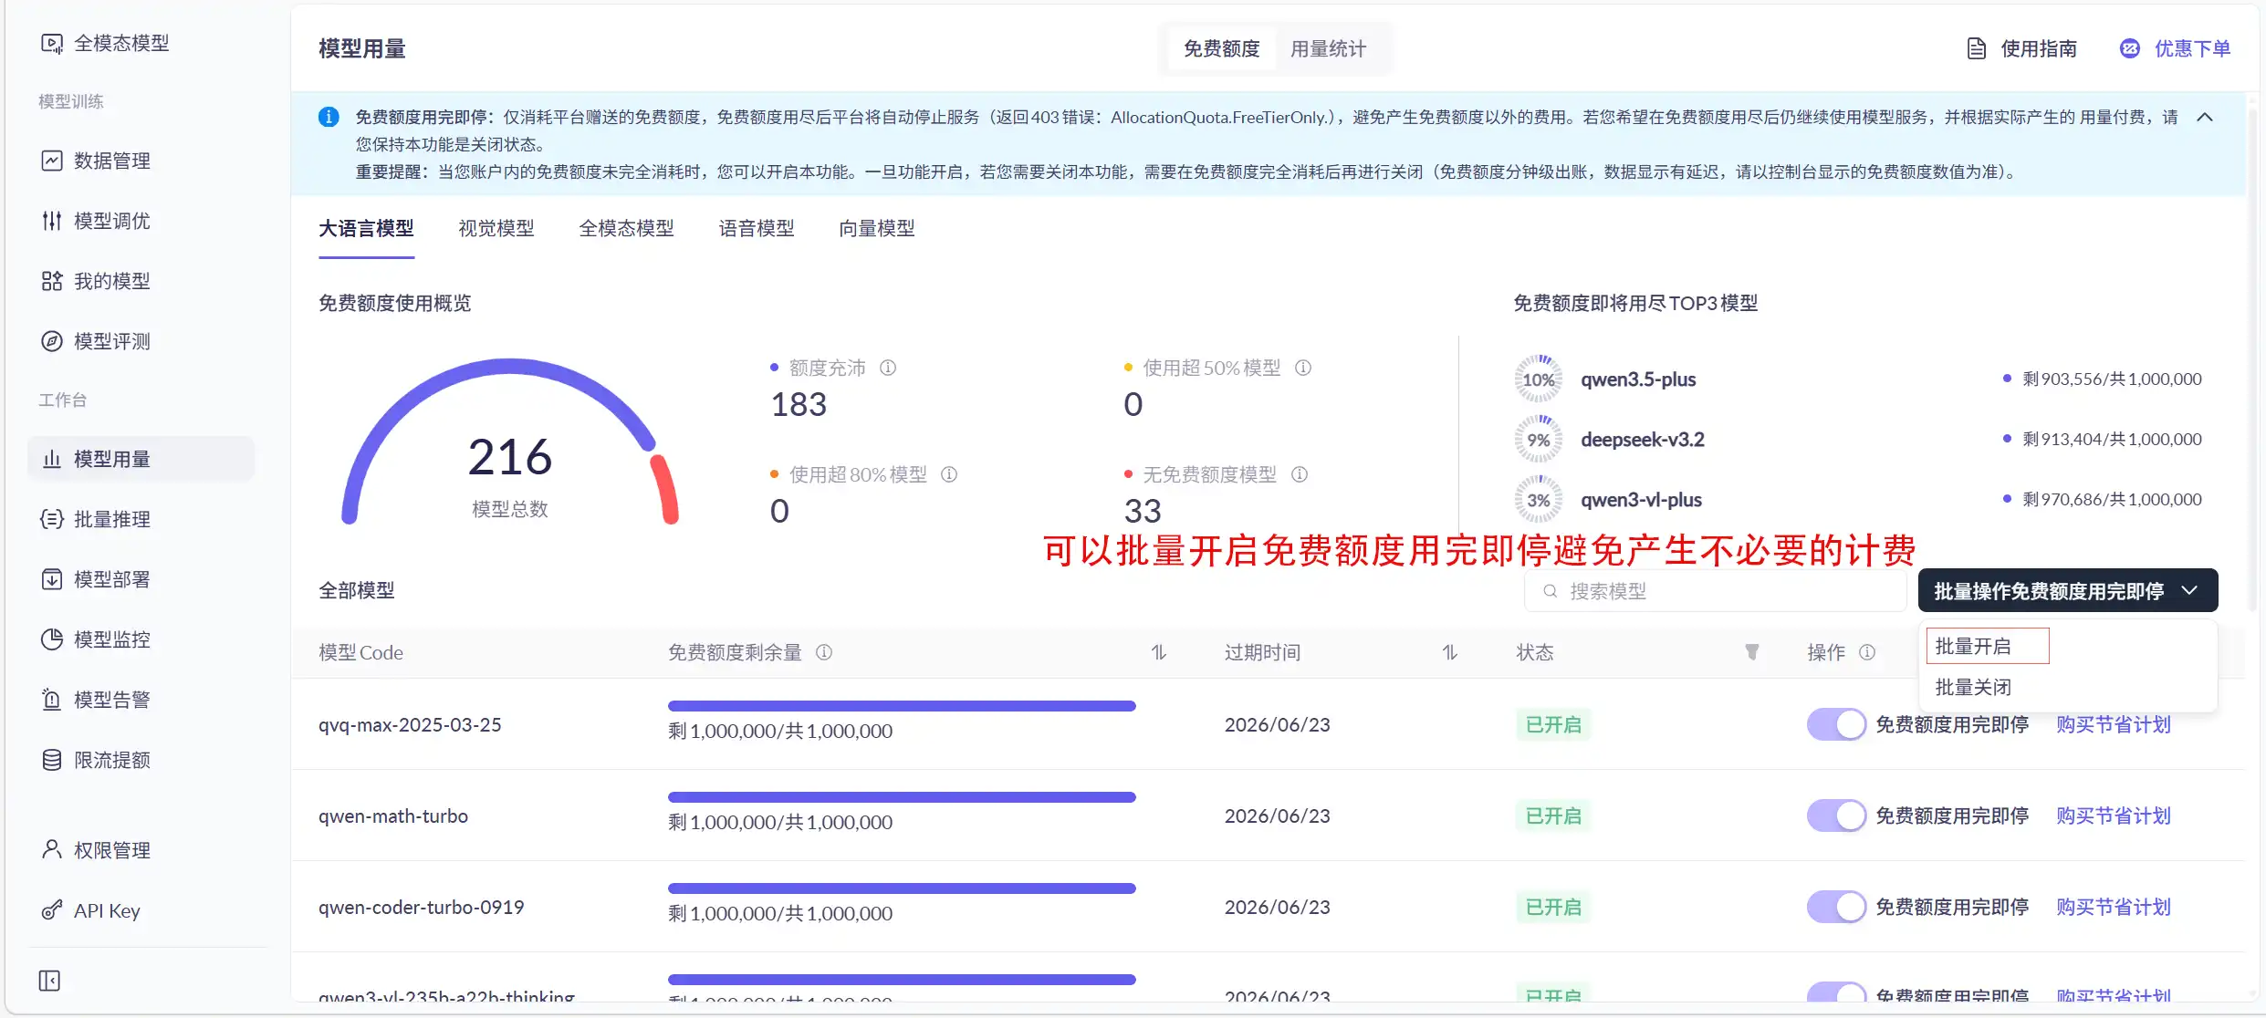
Task: Sort by 免费额度剩余量 column arrows
Action: coord(1159,652)
